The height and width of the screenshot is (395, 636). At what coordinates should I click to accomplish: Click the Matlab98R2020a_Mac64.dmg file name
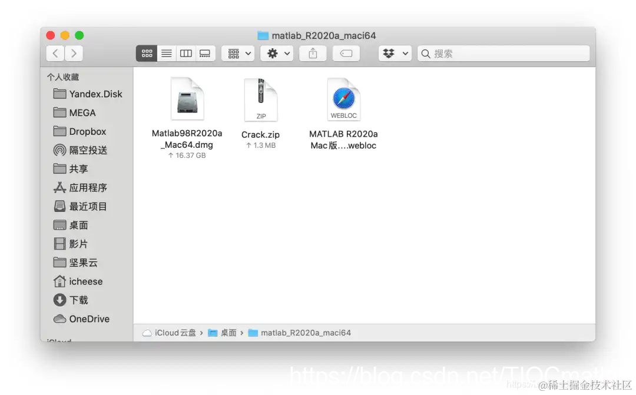coord(187,139)
